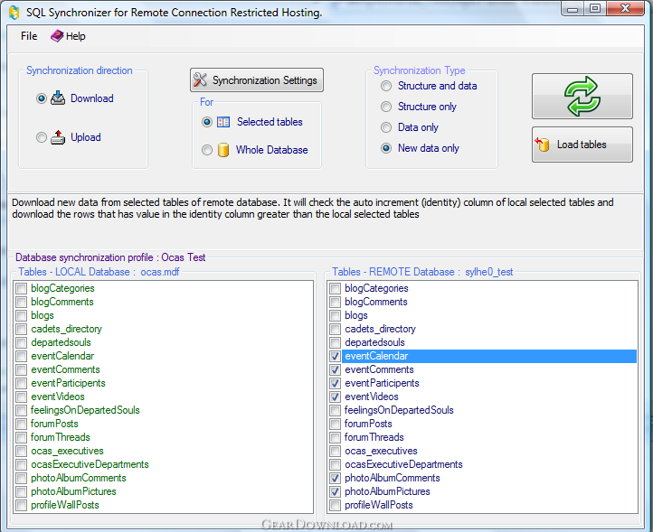Click the Whole Database cylinder icon
Viewport: 653px width, 532px height.
(223, 150)
